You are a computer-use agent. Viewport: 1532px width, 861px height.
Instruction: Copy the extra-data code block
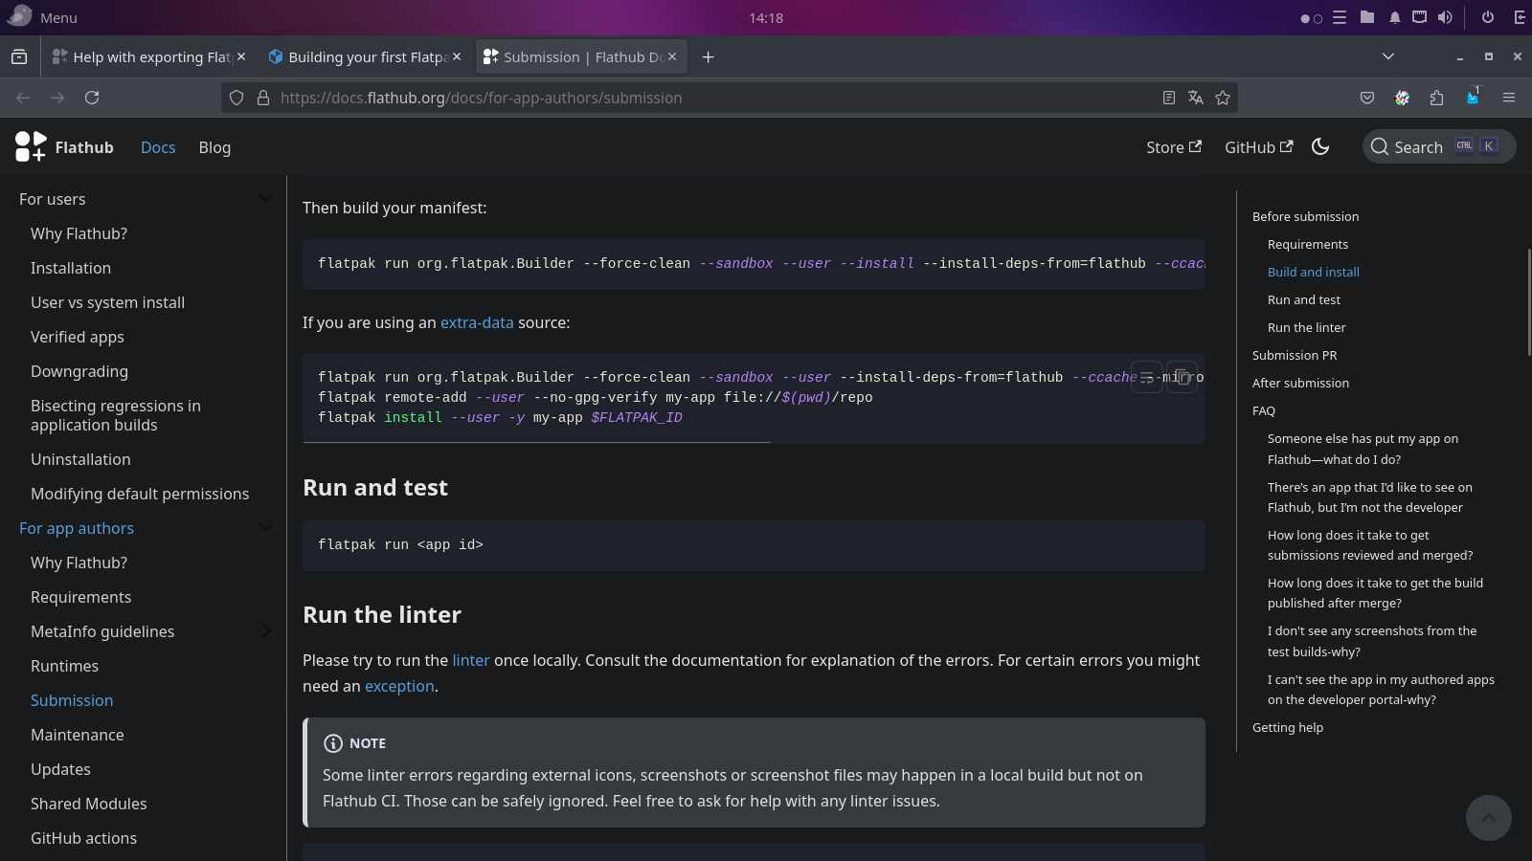click(x=1182, y=377)
